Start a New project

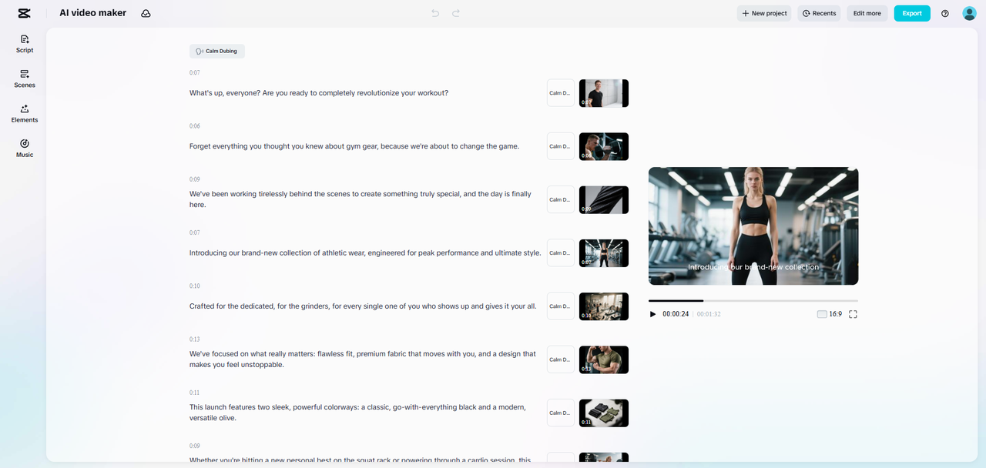pyautogui.click(x=763, y=13)
